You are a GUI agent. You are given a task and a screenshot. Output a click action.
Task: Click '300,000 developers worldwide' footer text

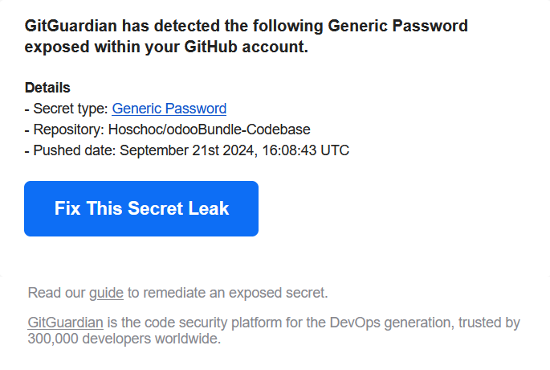124,339
